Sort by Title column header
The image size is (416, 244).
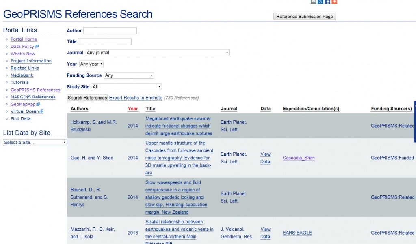coord(150,109)
